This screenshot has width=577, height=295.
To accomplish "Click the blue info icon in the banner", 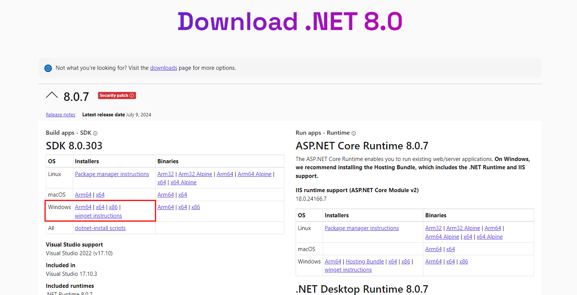I will [x=48, y=68].
